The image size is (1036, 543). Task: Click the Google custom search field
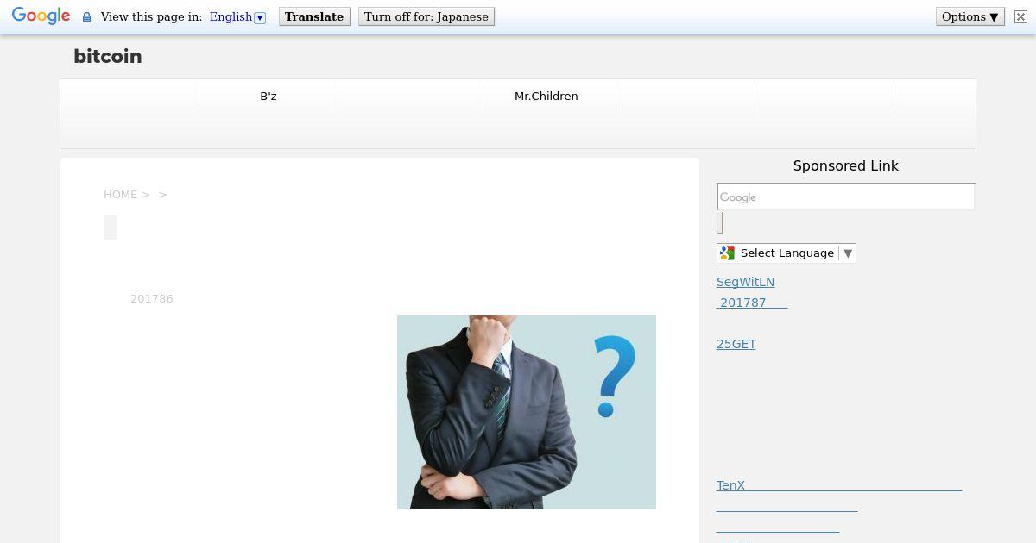(846, 197)
